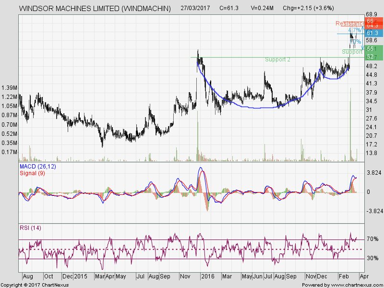This screenshot has height=288, width=384.
Task: Click the Signal (9) indicator label
Action: (x=32, y=173)
